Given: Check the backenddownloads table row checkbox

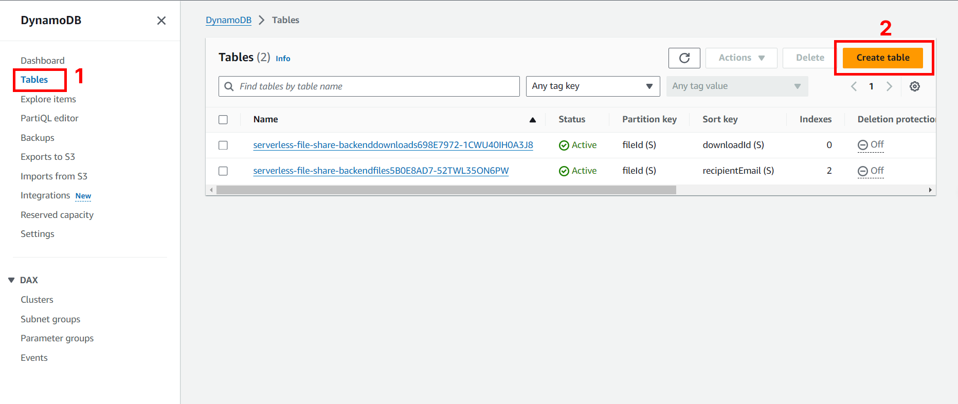Looking at the screenshot, I should click(223, 145).
